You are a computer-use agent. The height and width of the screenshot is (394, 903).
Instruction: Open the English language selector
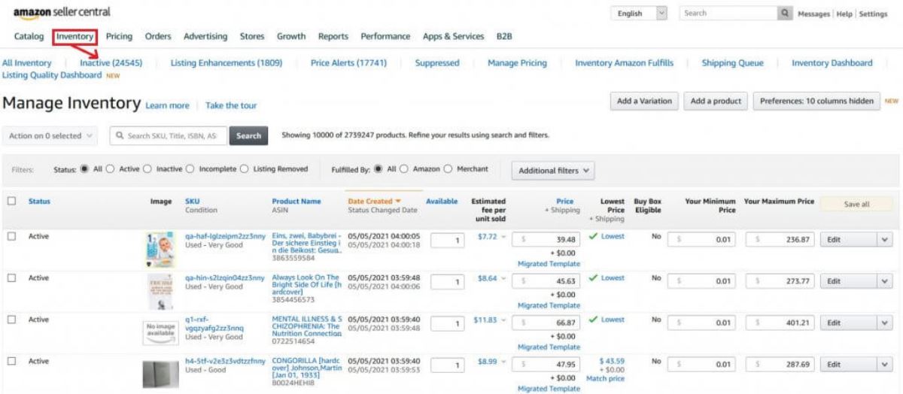pos(640,14)
